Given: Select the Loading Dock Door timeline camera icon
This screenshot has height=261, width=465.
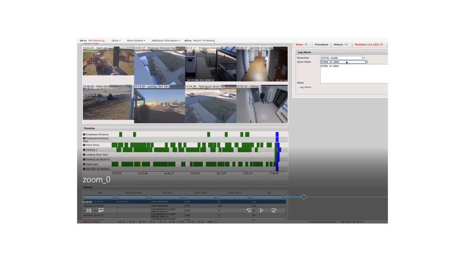Looking at the screenshot, I should (x=84, y=155).
